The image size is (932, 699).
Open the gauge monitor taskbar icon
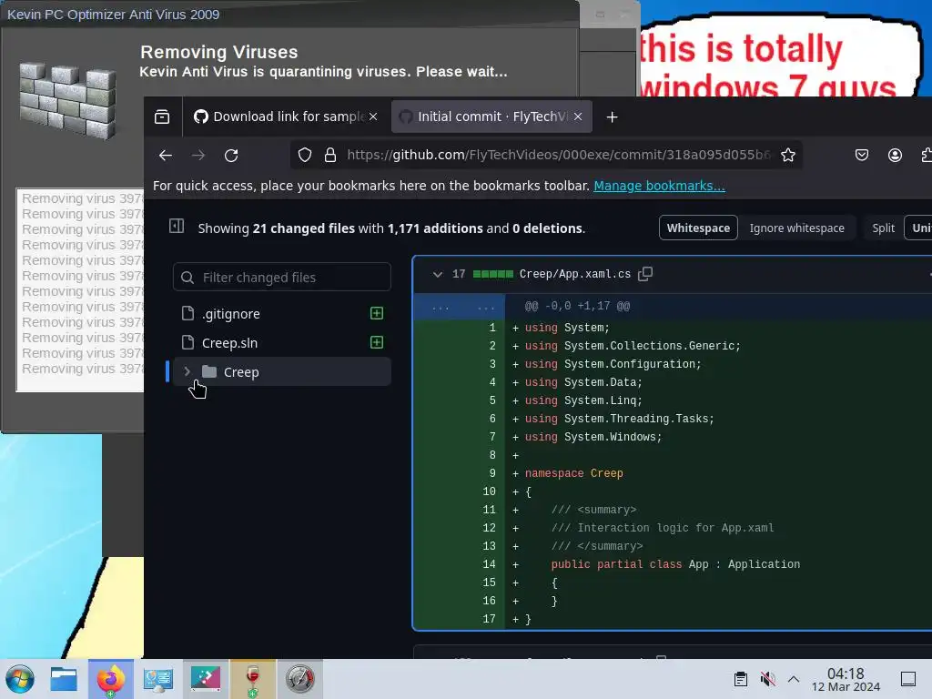pyautogui.click(x=300, y=679)
